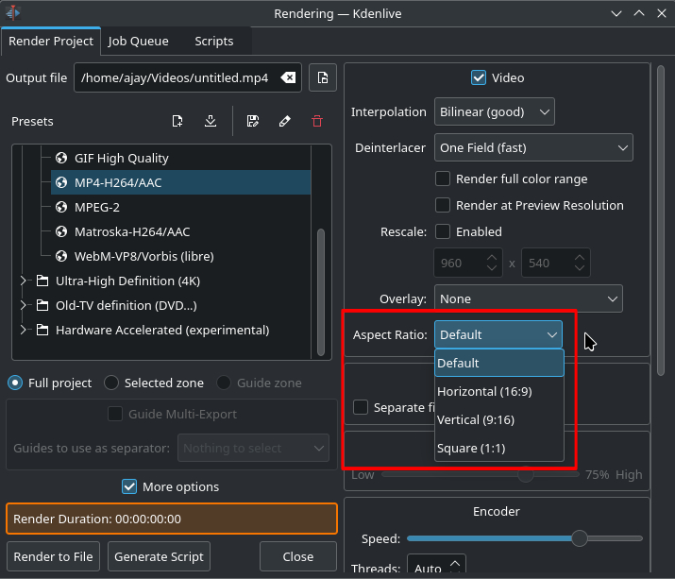675x579 pixels.
Task: Increase the Threads spinner value
Action: (x=455, y=563)
